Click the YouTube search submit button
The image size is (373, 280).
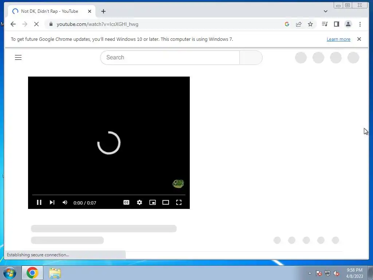[251, 57]
